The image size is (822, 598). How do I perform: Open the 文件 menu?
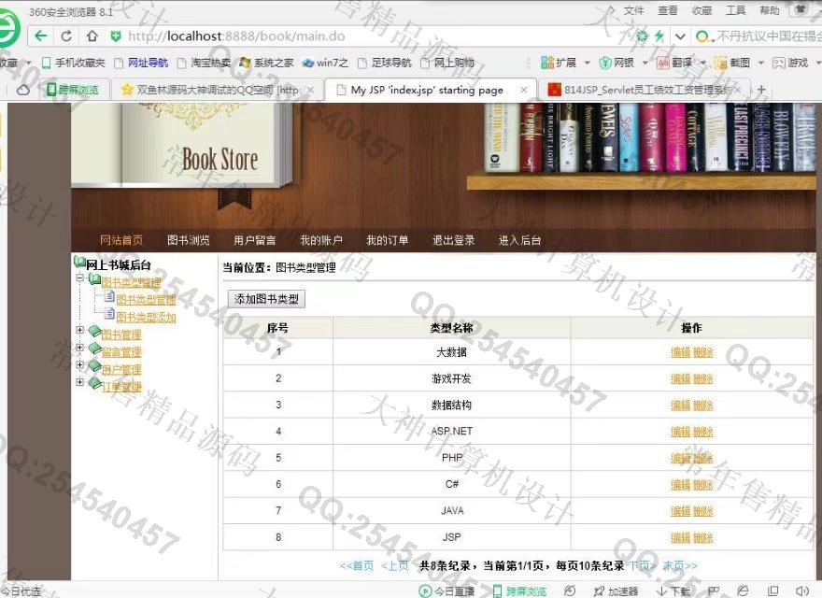(x=634, y=10)
